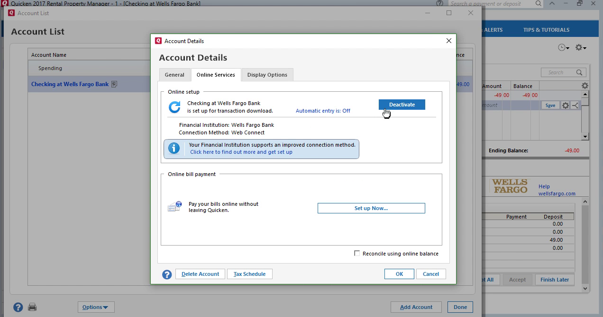Open register column settings gear icon
This screenshot has height=317, width=603.
pyautogui.click(x=585, y=86)
